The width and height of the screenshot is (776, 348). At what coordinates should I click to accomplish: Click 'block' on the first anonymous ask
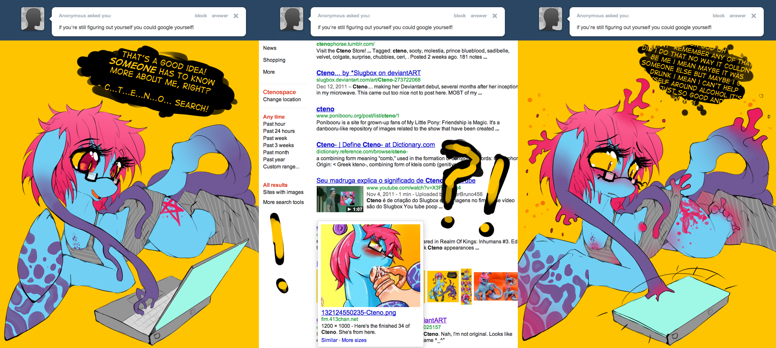coord(201,16)
